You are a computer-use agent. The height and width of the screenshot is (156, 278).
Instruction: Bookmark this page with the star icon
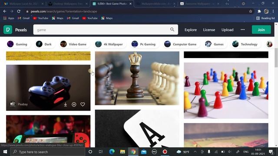[251, 11]
